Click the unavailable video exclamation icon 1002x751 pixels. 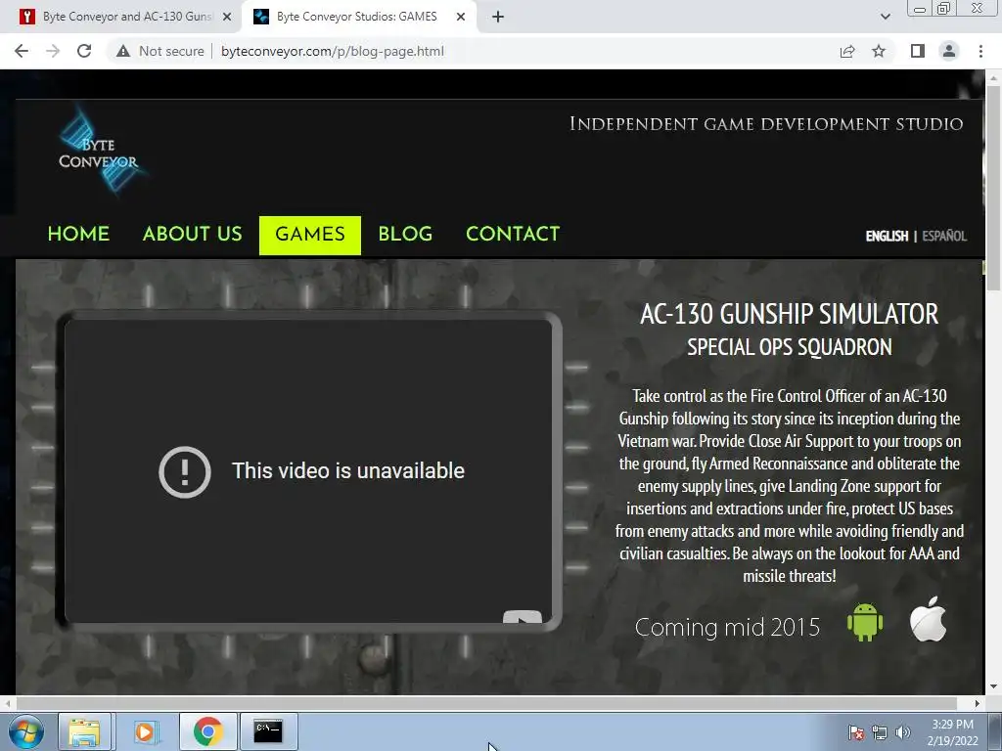click(185, 471)
